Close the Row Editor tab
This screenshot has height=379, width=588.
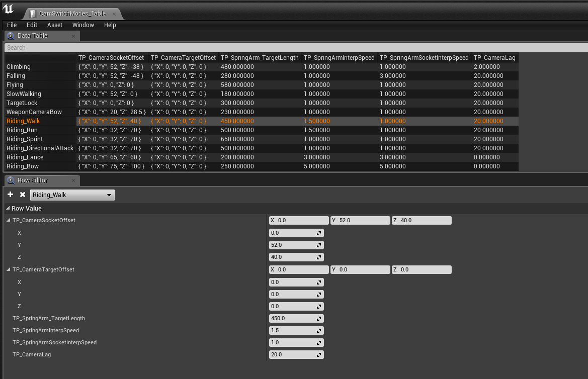[73, 180]
